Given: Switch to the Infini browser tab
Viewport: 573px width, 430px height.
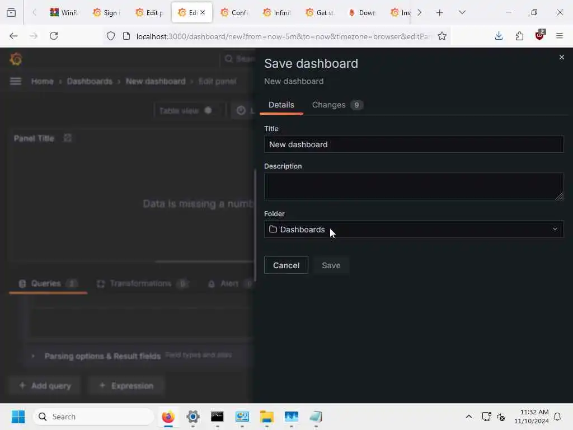Looking at the screenshot, I should click(x=276, y=12).
